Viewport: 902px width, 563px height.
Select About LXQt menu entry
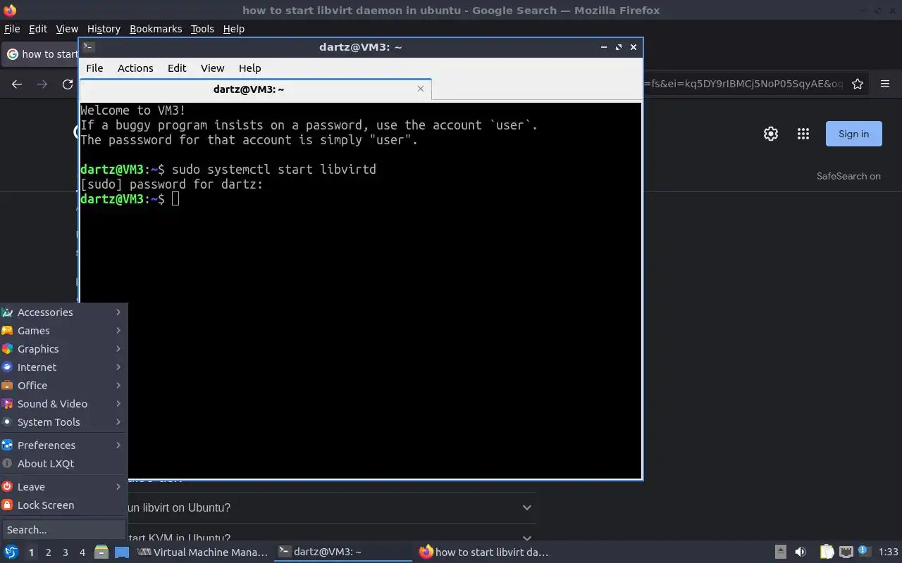click(63, 464)
